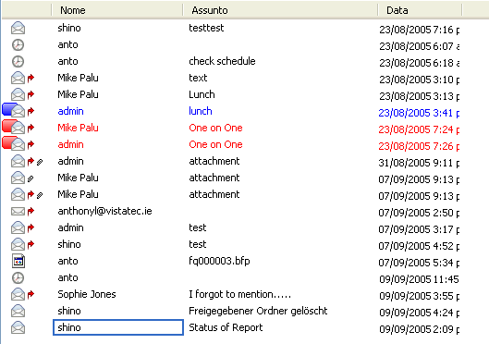Select the highlighted shino name field
The image size is (489, 344).
[x=118, y=327]
